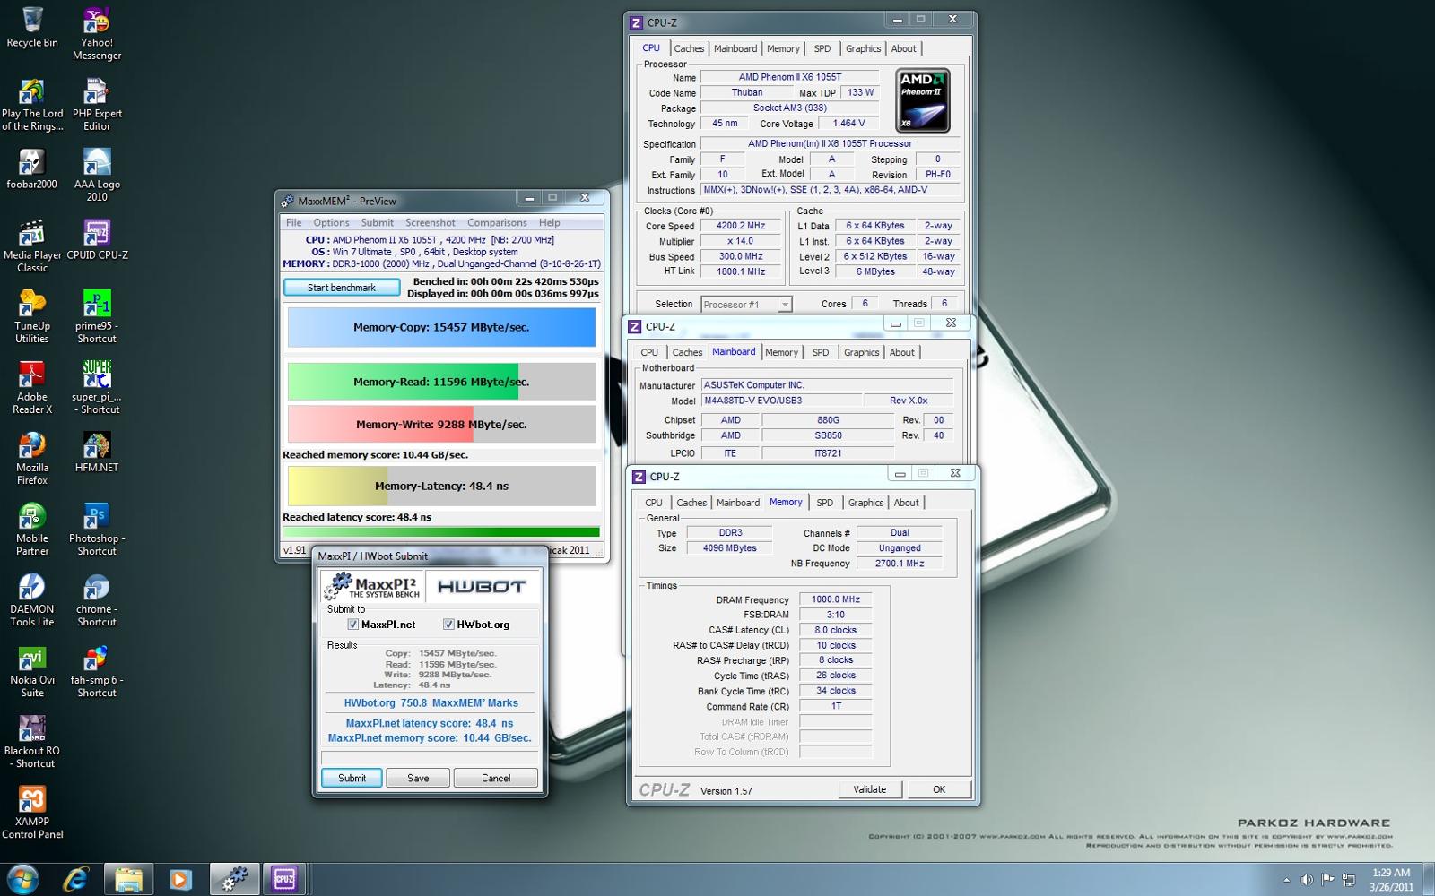
Task: Switch to MaxxMEM taskbar button
Action: click(234, 879)
